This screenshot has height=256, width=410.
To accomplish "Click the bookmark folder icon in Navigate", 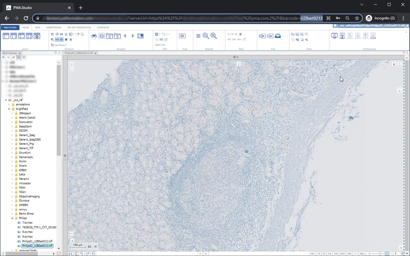I will pyautogui.click(x=141, y=36).
